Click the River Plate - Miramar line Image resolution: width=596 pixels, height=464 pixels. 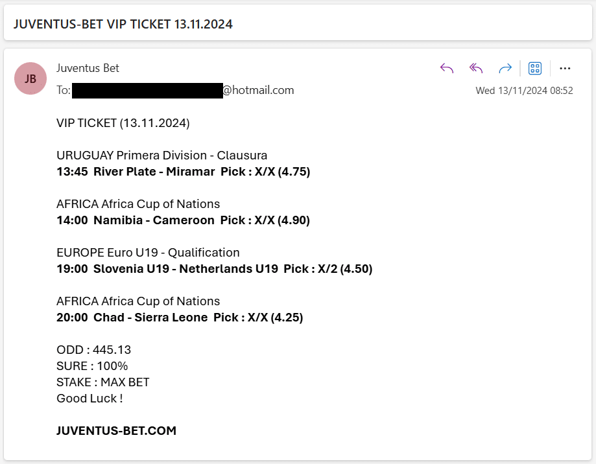click(x=183, y=172)
